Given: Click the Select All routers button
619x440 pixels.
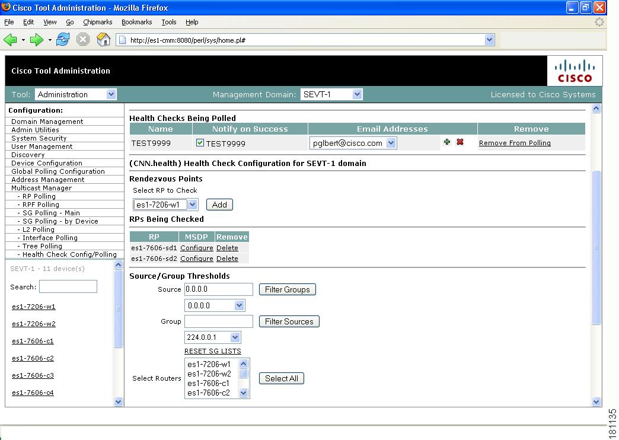Looking at the screenshot, I should point(282,378).
